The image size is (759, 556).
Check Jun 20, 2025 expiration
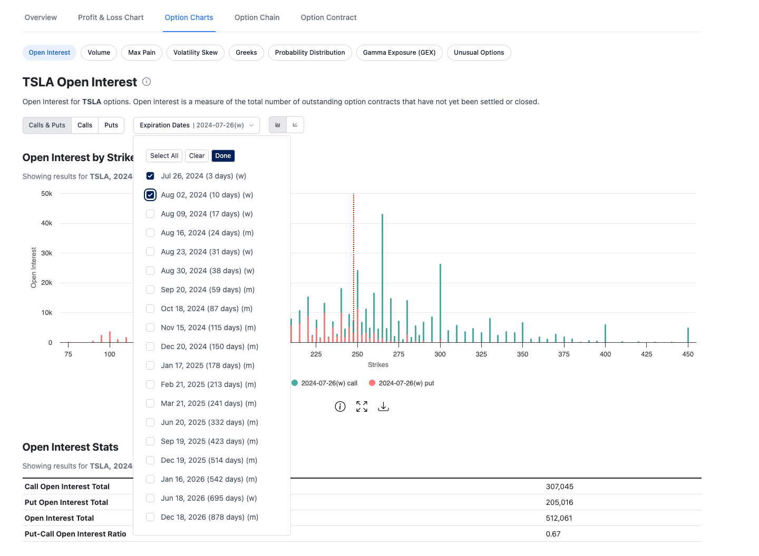coord(150,422)
